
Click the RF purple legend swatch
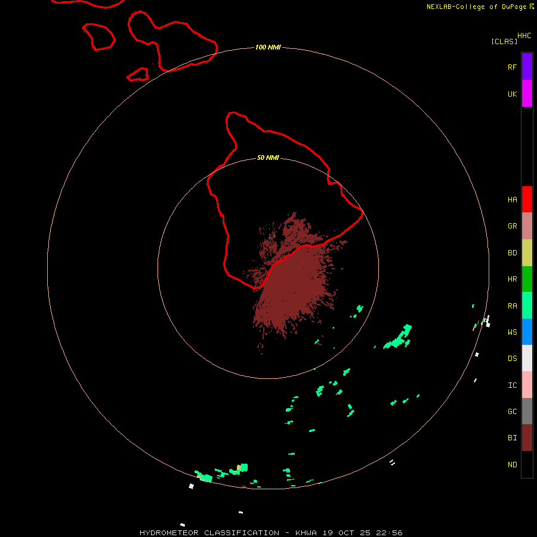pos(527,67)
